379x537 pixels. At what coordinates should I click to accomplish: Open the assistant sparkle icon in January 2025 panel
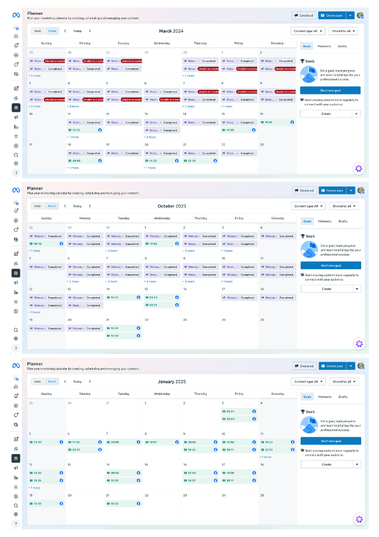pos(359,519)
